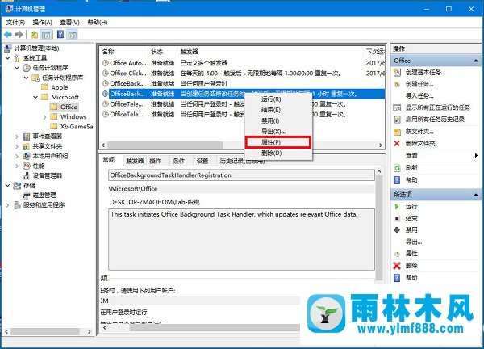This screenshot has width=484, height=349.
Task: Select 磁盘管理 icon in tree
Action: (x=27, y=196)
